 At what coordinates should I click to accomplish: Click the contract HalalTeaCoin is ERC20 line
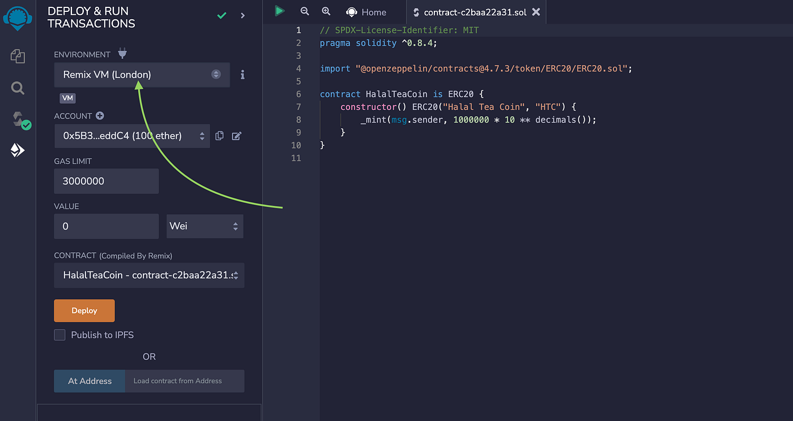click(402, 94)
